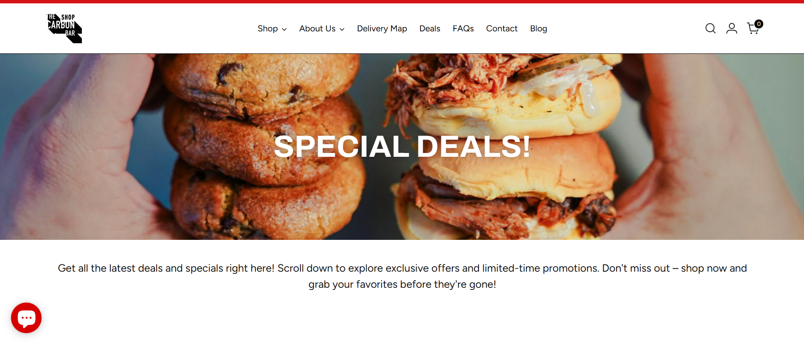Click The Carbon Bar Shop logo
804x342 pixels.
point(64,28)
